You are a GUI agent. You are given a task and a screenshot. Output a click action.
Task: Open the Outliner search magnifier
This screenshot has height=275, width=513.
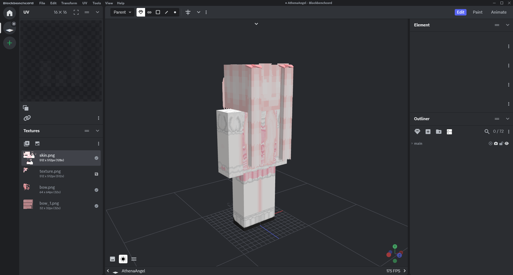pyautogui.click(x=487, y=132)
